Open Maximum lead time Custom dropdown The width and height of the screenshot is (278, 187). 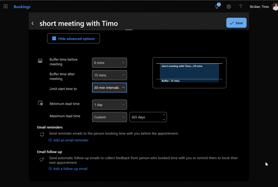[x=109, y=117]
